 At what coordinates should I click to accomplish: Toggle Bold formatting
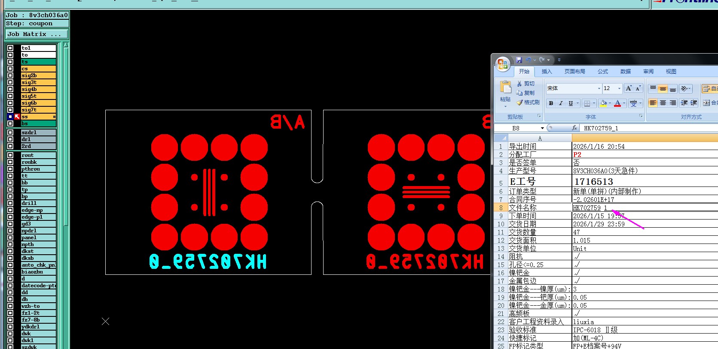click(551, 103)
